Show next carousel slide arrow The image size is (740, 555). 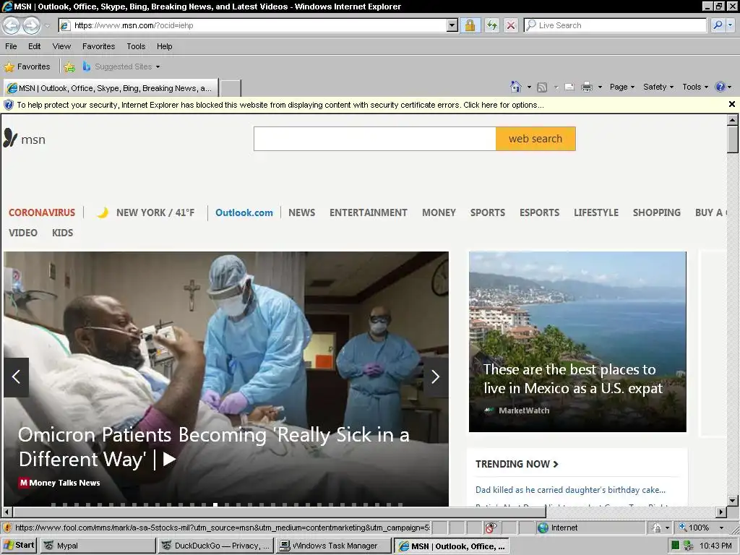pyautogui.click(x=435, y=377)
